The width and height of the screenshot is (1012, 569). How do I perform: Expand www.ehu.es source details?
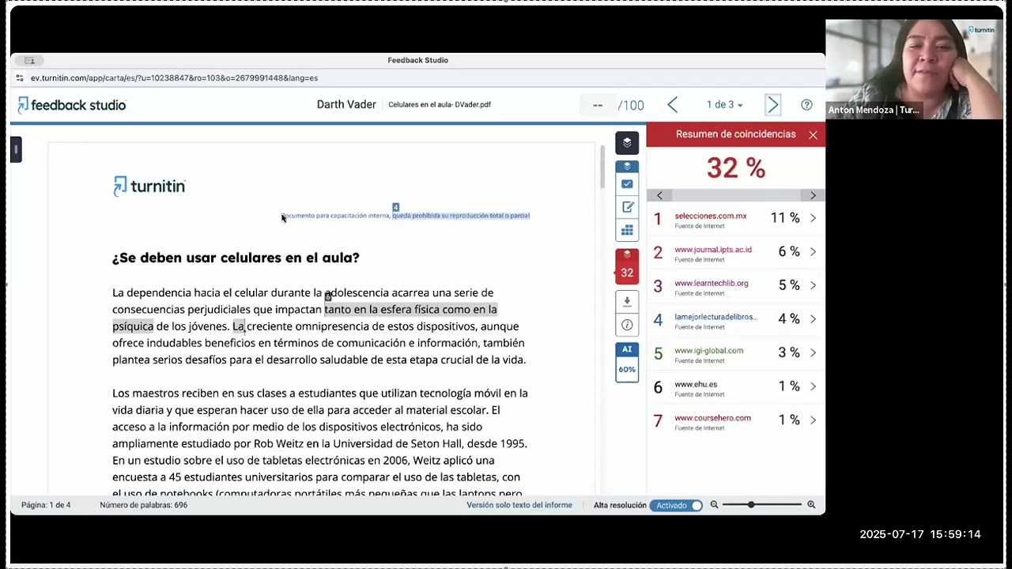click(x=813, y=386)
